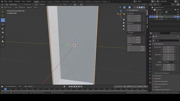This screenshot has width=180, height=101.
Task: Open Tool properties tab icon
Action: [150, 37]
